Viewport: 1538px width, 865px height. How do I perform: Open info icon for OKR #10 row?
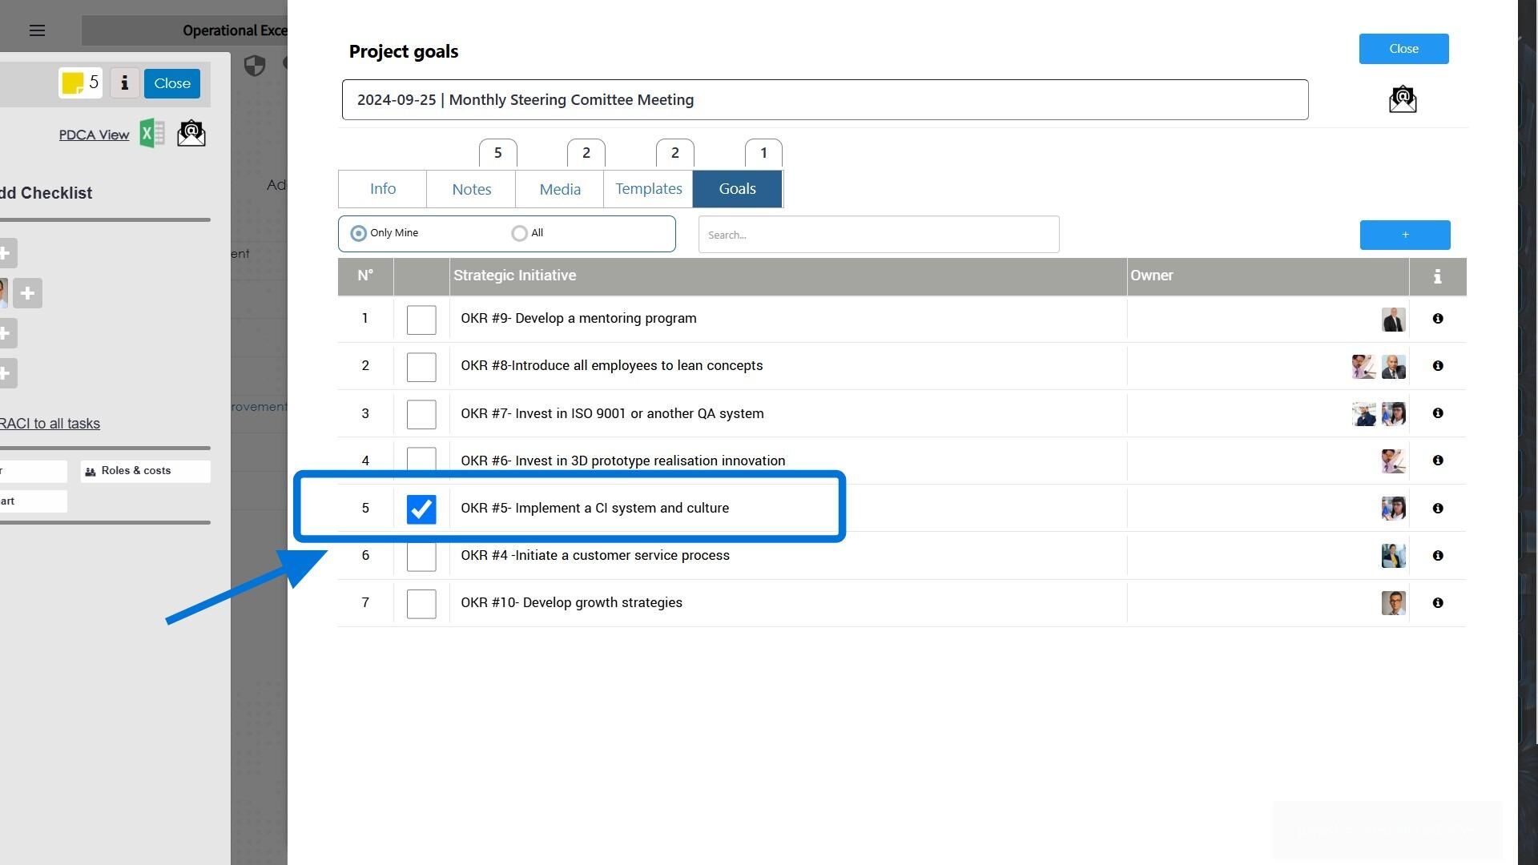pos(1438,603)
